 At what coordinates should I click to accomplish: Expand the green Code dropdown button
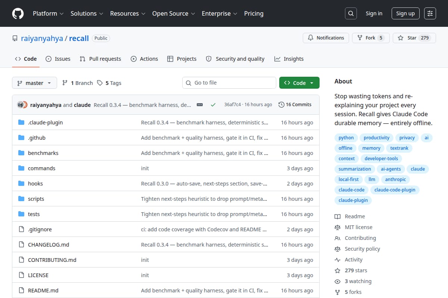click(x=299, y=83)
